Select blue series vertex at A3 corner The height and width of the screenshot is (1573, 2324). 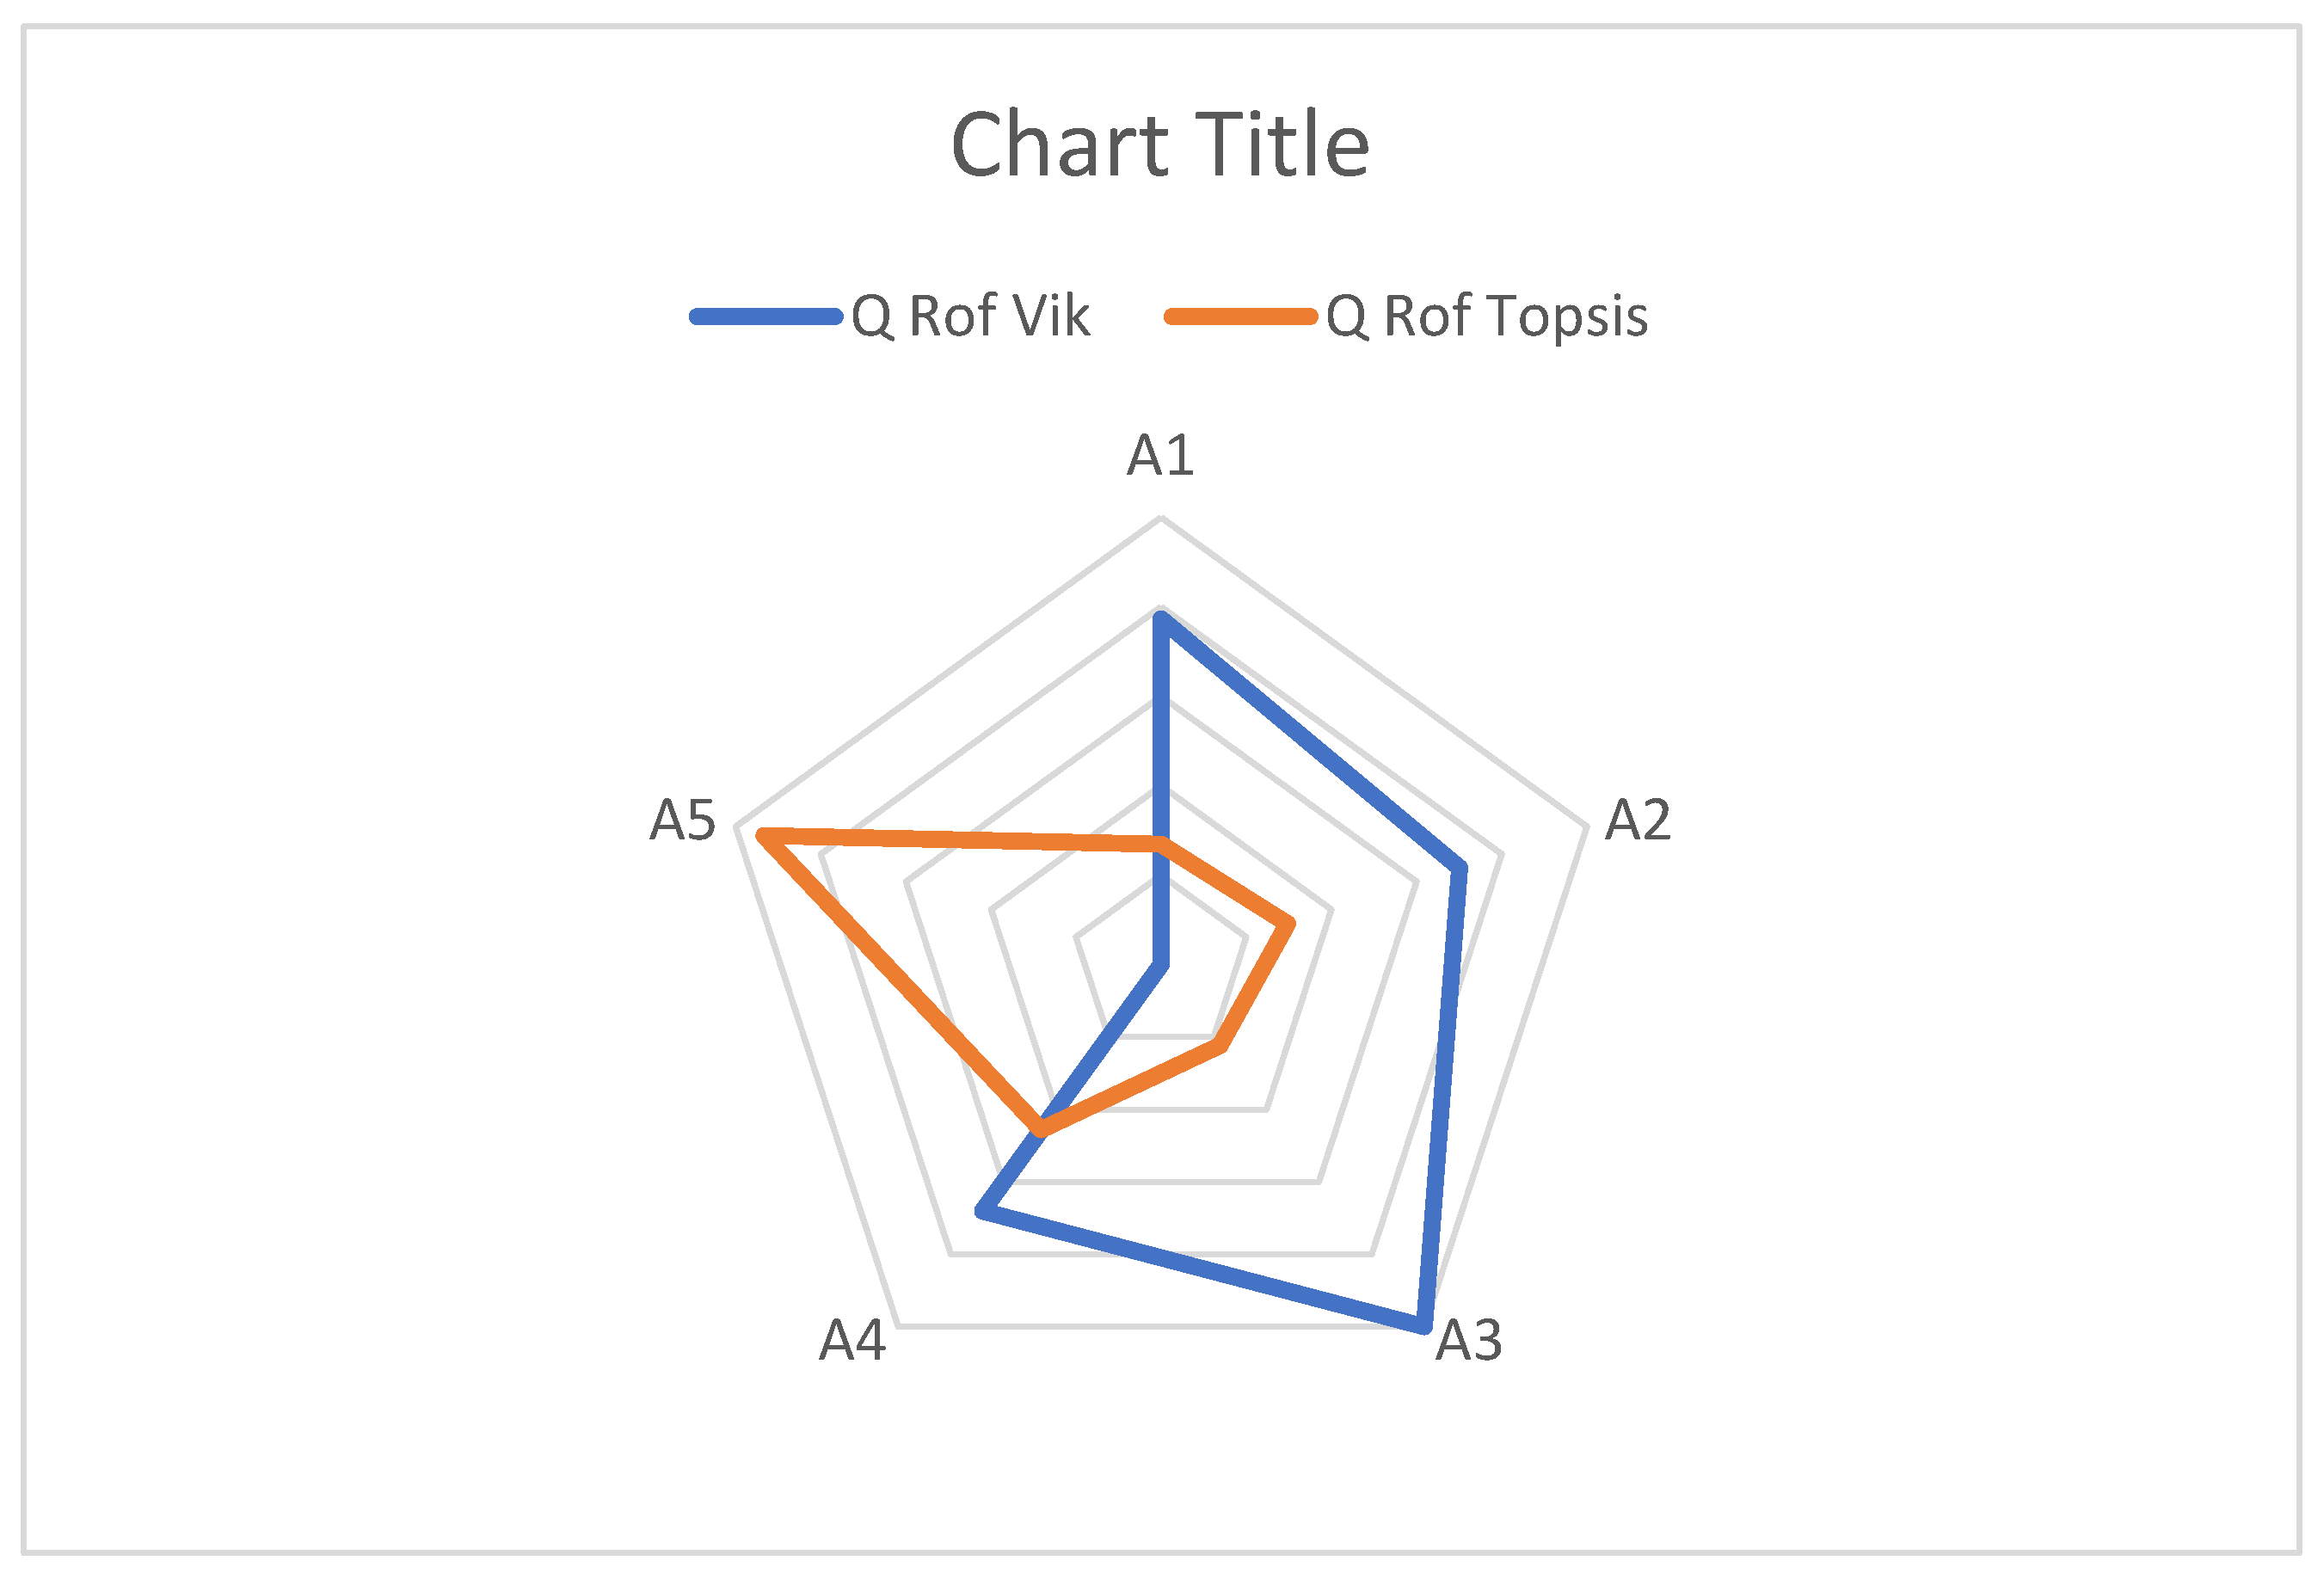tap(1423, 1327)
